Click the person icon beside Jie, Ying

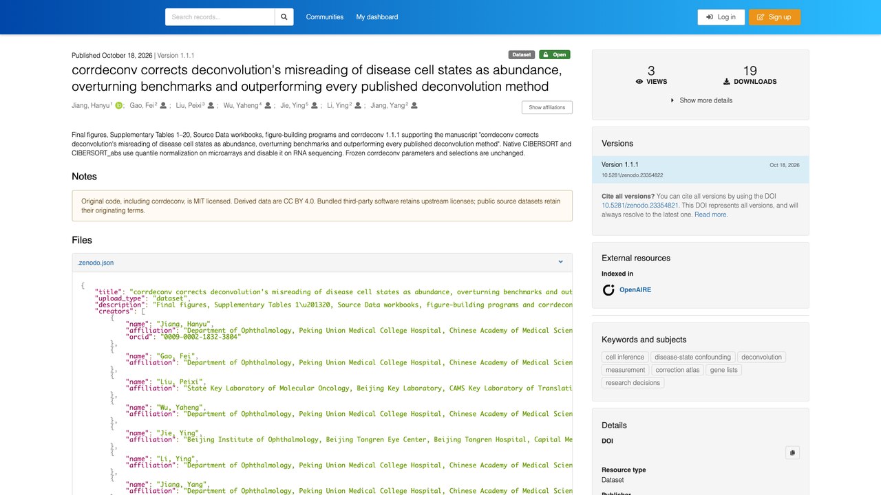click(314, 106)
